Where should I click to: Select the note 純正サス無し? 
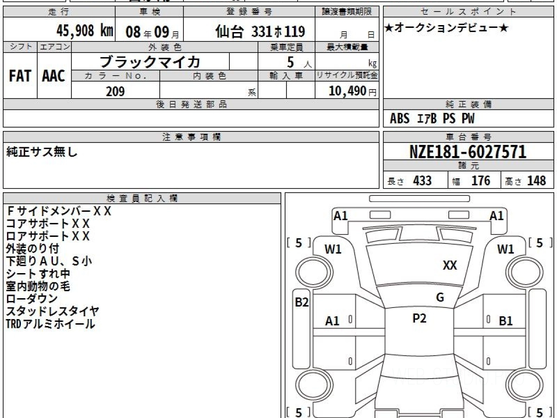pos(42,152)
